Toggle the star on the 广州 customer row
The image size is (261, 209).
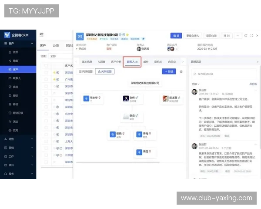(x=54, y=79)
